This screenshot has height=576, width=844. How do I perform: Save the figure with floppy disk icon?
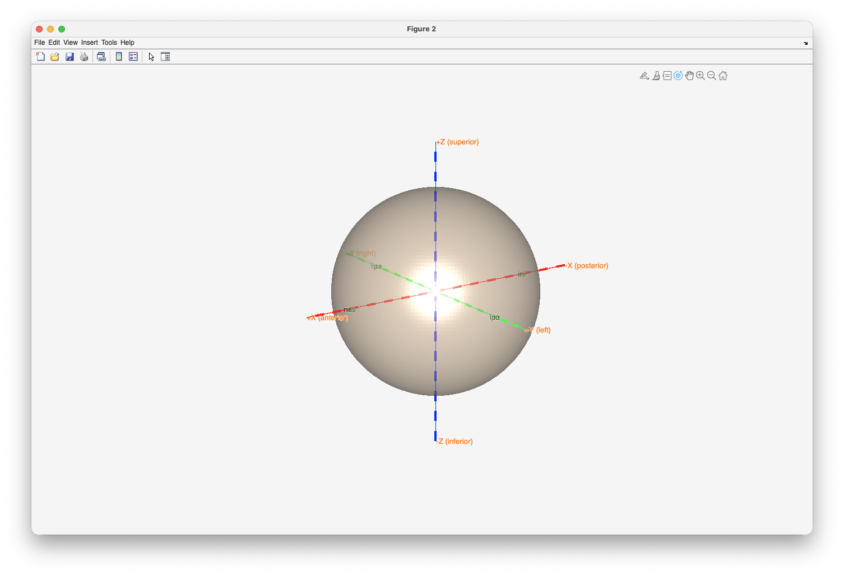point(69,57)
